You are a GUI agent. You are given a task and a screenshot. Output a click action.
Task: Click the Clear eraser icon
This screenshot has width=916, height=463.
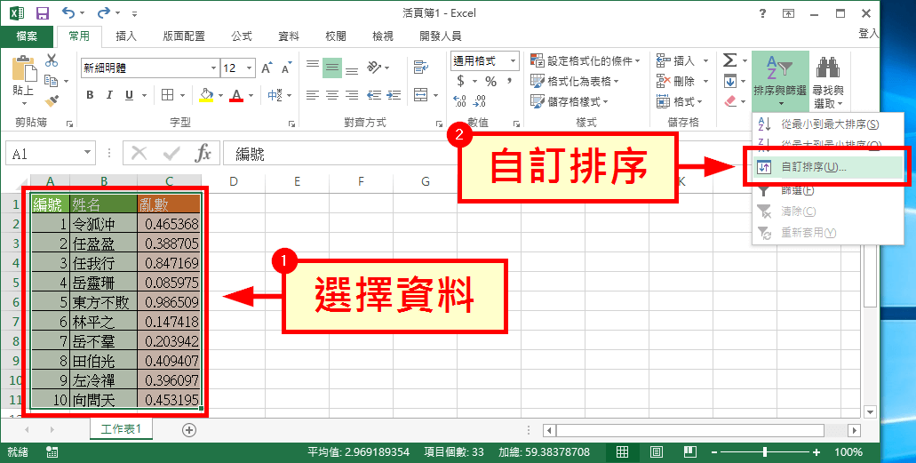[x=731, y=101]
